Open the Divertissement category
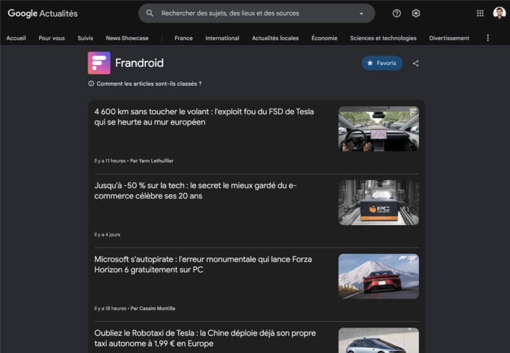Screen dimensions: 510x353 click(x=449, y=38)
